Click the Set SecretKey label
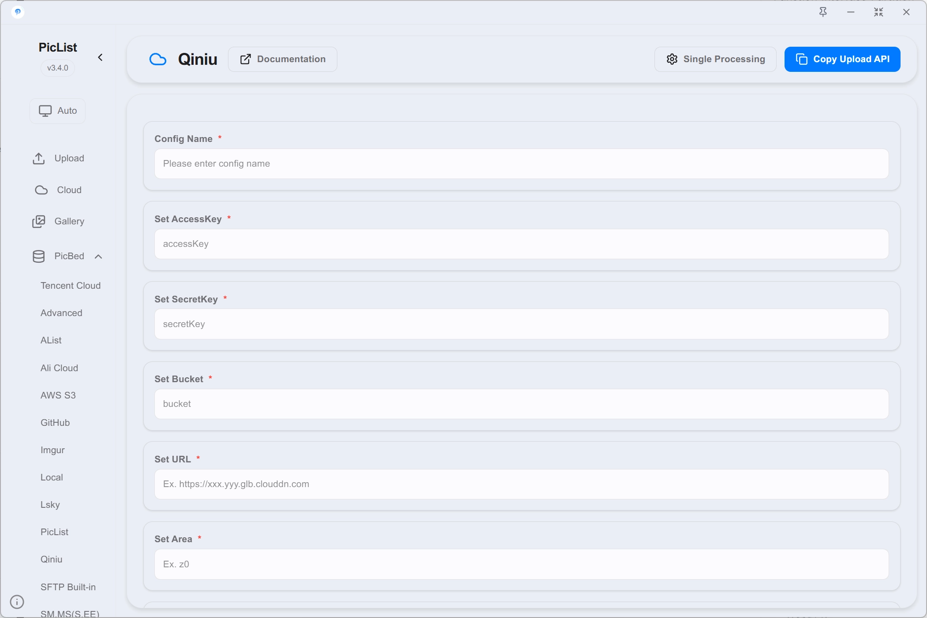This screenshot has width=927, height=618. [186, 299]
